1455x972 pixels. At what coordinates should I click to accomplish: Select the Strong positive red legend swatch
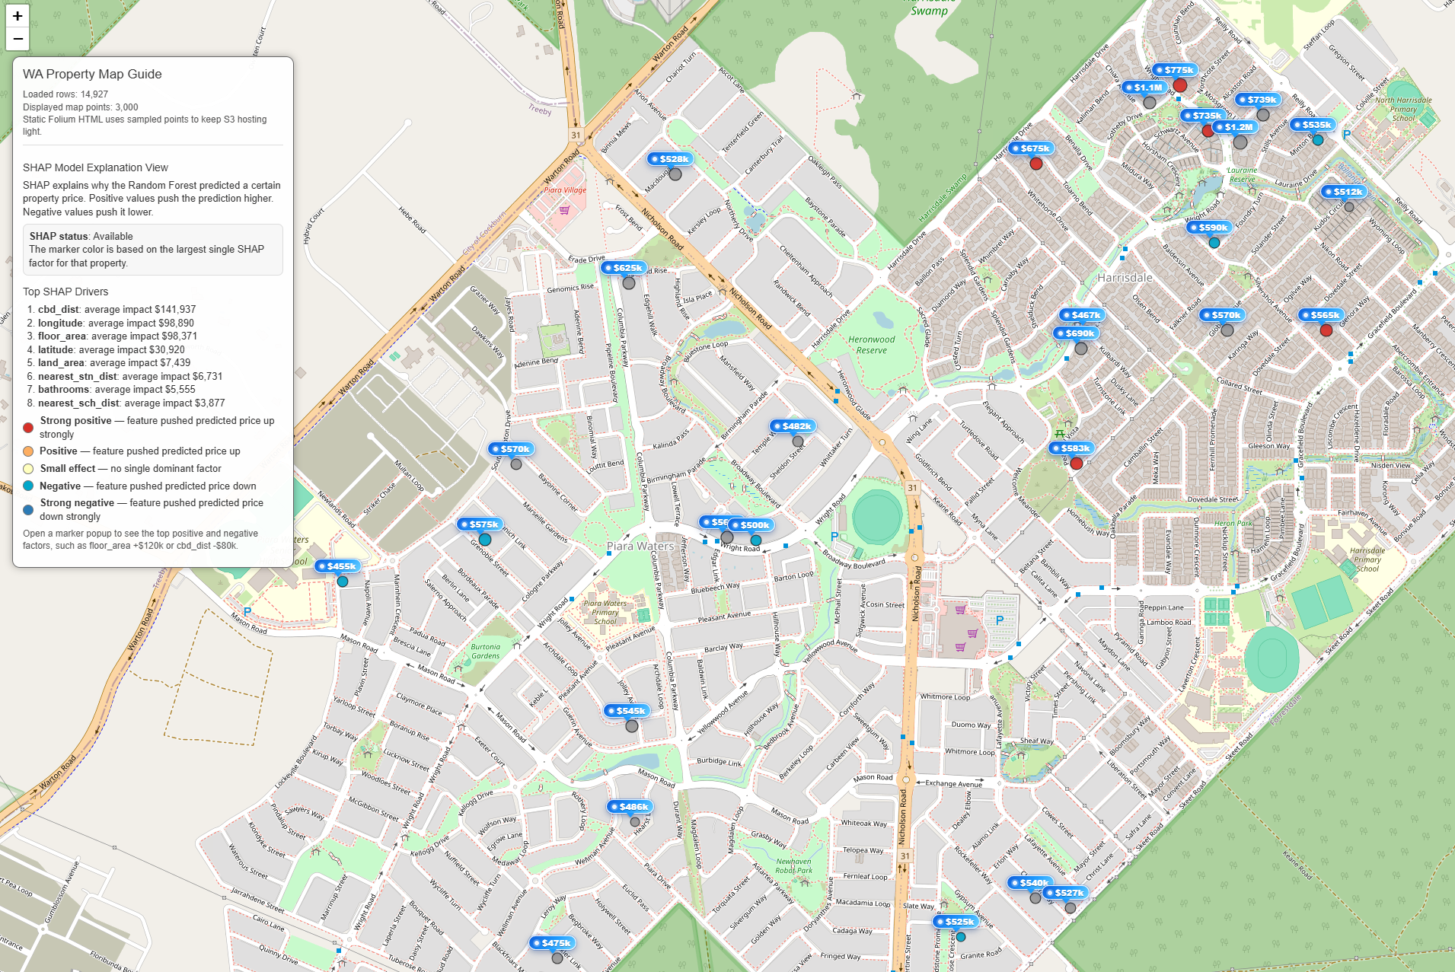pyautogui.click(x=29, y=428)
